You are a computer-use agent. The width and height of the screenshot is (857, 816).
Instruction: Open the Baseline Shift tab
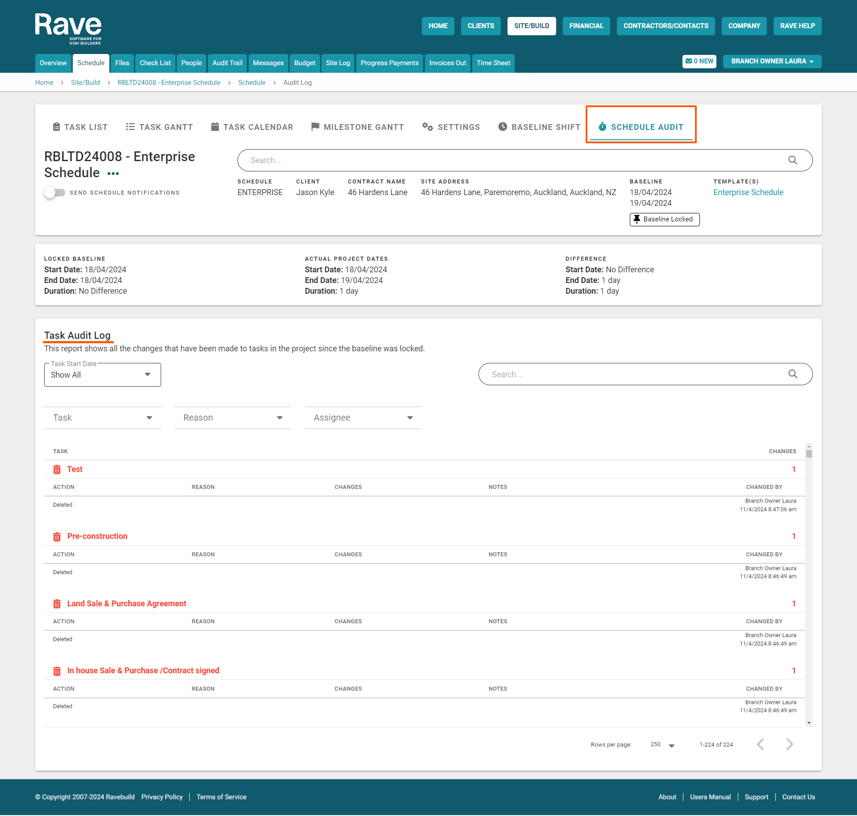coord(539,127)
